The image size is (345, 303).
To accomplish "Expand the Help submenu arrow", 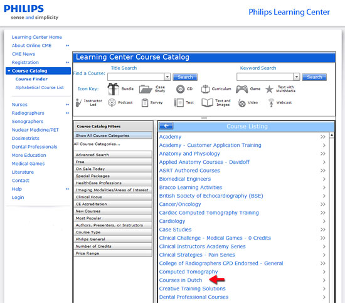I will tap(68, 189).
